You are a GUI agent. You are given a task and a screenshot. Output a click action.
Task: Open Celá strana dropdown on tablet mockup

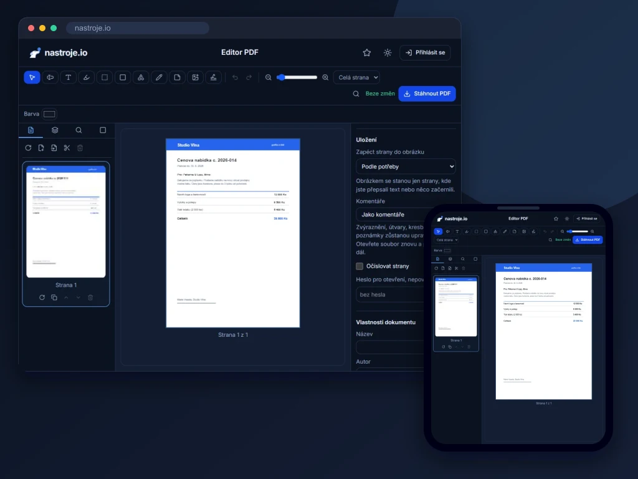[447, 240]
